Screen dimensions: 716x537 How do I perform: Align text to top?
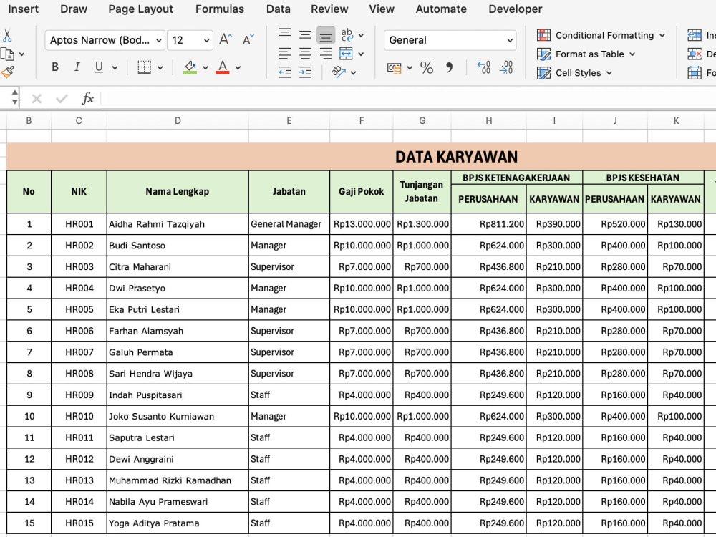click(285, 34)
